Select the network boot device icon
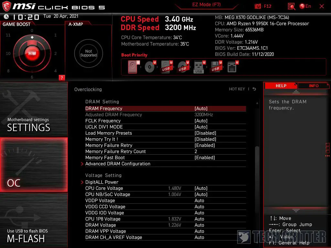Screen dimensions: 331x248 (x=233, y=67)
